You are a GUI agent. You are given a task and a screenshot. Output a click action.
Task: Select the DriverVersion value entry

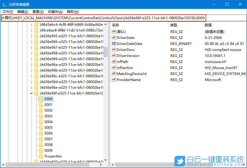(x=128, y=56)
